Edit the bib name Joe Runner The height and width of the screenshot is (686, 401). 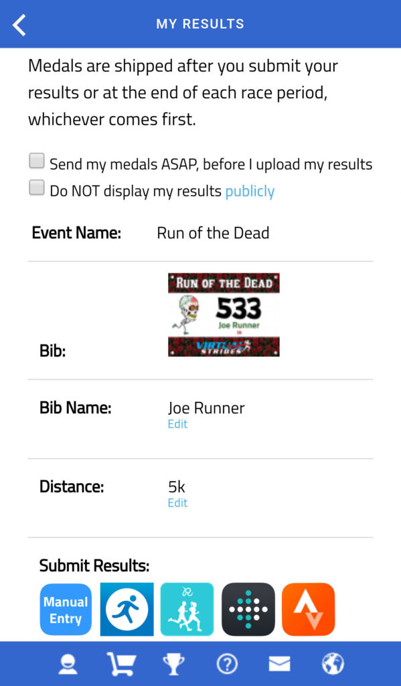[177, 423]
